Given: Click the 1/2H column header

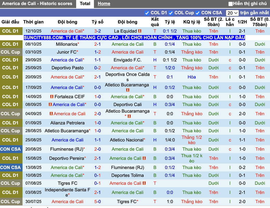Looking at the screenshot, I should coord(242,22).
